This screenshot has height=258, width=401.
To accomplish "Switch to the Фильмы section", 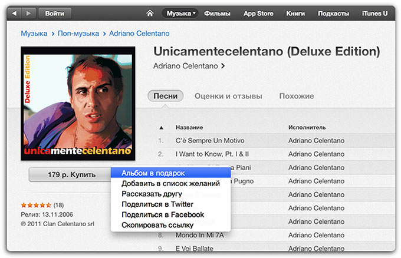I will point(217,14).
